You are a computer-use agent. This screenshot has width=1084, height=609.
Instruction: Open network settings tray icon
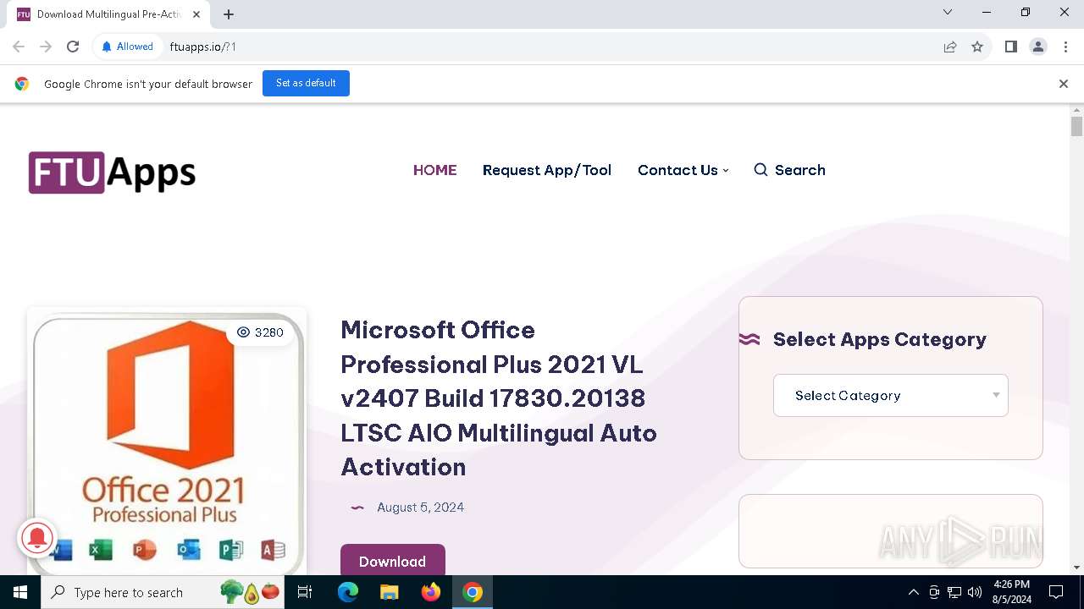[954, 592]
